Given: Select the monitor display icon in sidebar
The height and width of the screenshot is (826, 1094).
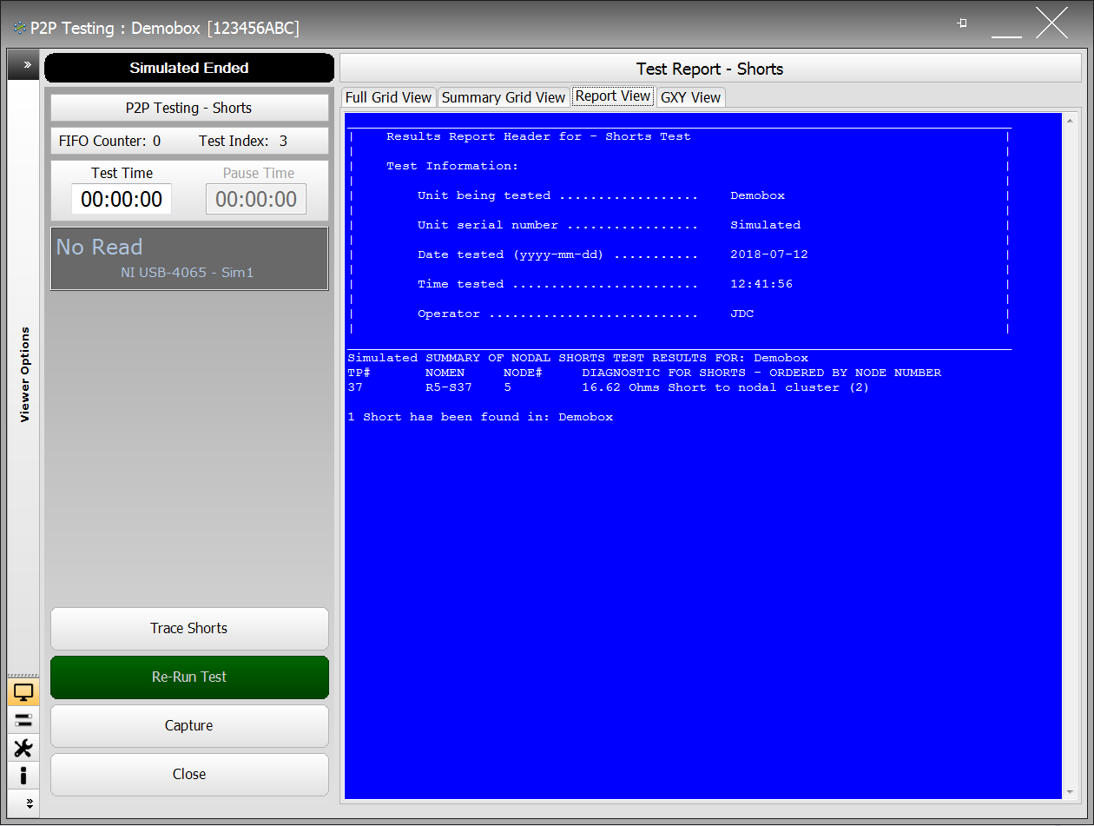Looking at the screenshot, I should click(23, 693).
